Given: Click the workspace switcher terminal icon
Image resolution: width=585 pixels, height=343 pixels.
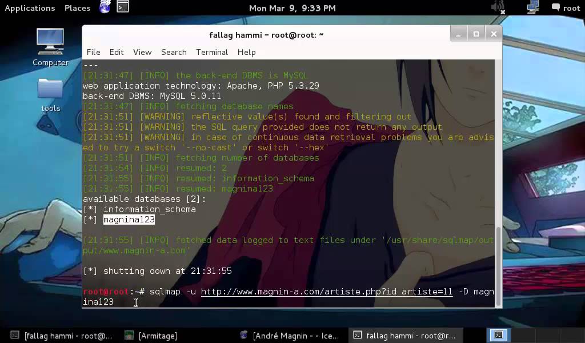Looking at the screenshot, I should point(499,335).
